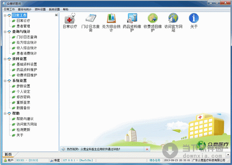Select 重新登录 in the sidebar tree

point(23,102)
